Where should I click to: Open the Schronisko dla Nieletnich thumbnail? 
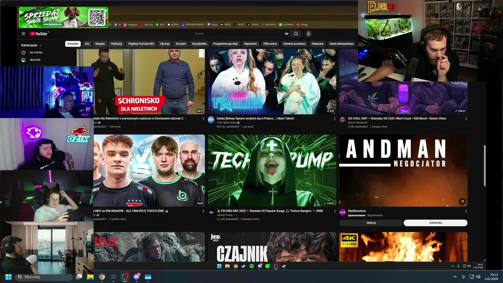tap(141, 82)
